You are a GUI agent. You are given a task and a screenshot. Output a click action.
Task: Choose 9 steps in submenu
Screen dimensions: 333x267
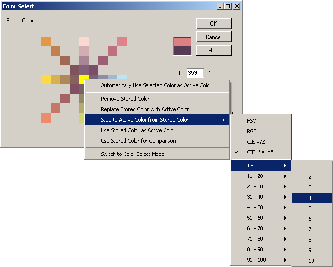[312, 250]
